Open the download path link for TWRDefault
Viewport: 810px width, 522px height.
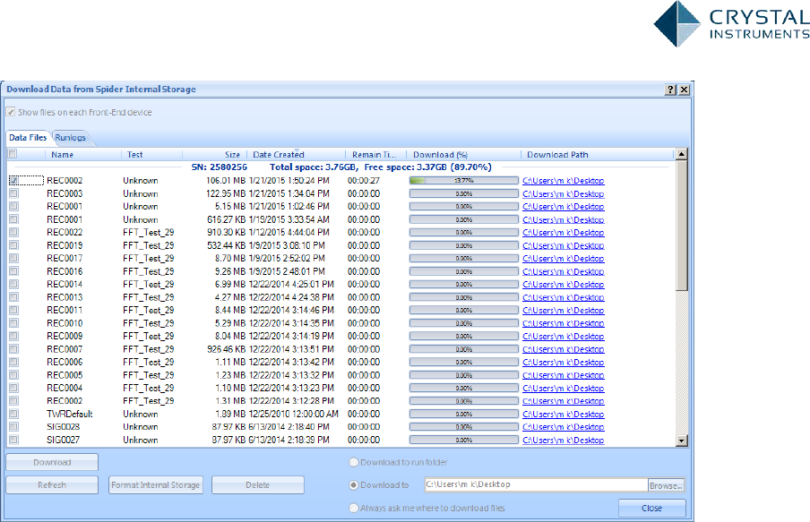(563, 414)
